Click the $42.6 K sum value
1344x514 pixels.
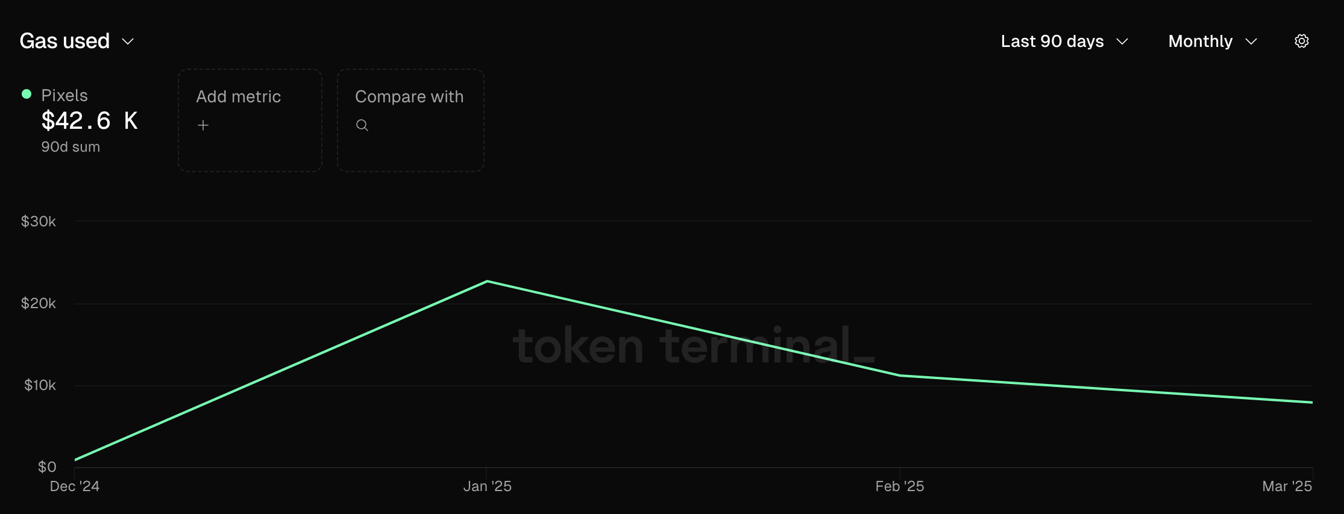point(89,121)
